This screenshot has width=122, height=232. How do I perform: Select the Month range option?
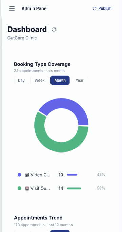pos(60,81)
